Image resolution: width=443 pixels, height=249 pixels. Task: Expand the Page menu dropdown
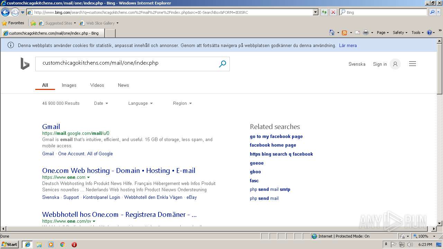[383, 33]
